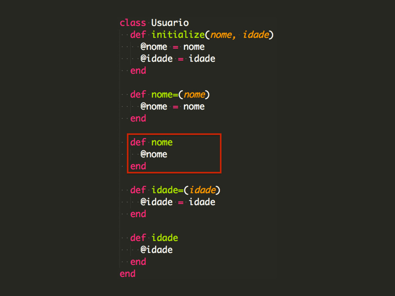The width and height of the screenshot is (395, 296).
Task: Click the "def idade" getter definition line
Action: (x=154, y=238)
